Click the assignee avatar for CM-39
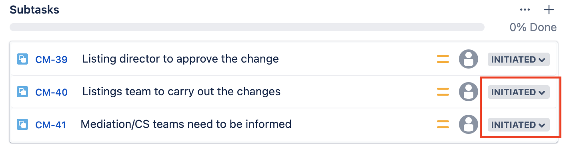The width and height of the screenshot is (585, 161). [x=468, y=59]
